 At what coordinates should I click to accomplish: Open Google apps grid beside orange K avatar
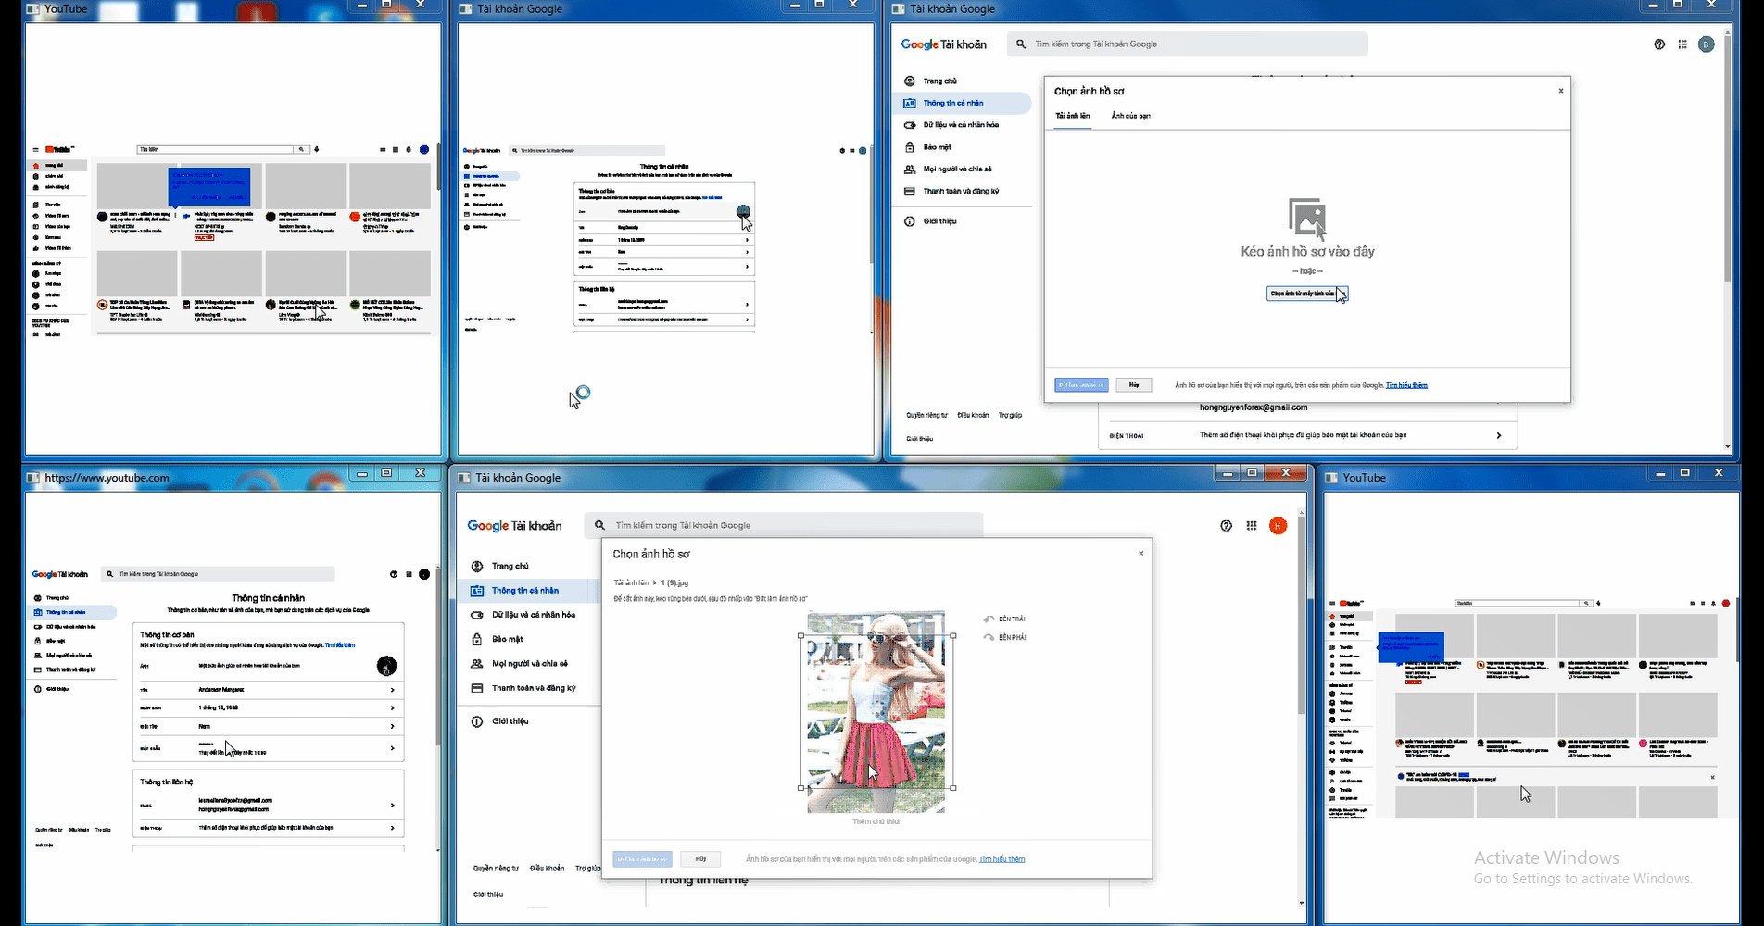(x=1252, y=526)
